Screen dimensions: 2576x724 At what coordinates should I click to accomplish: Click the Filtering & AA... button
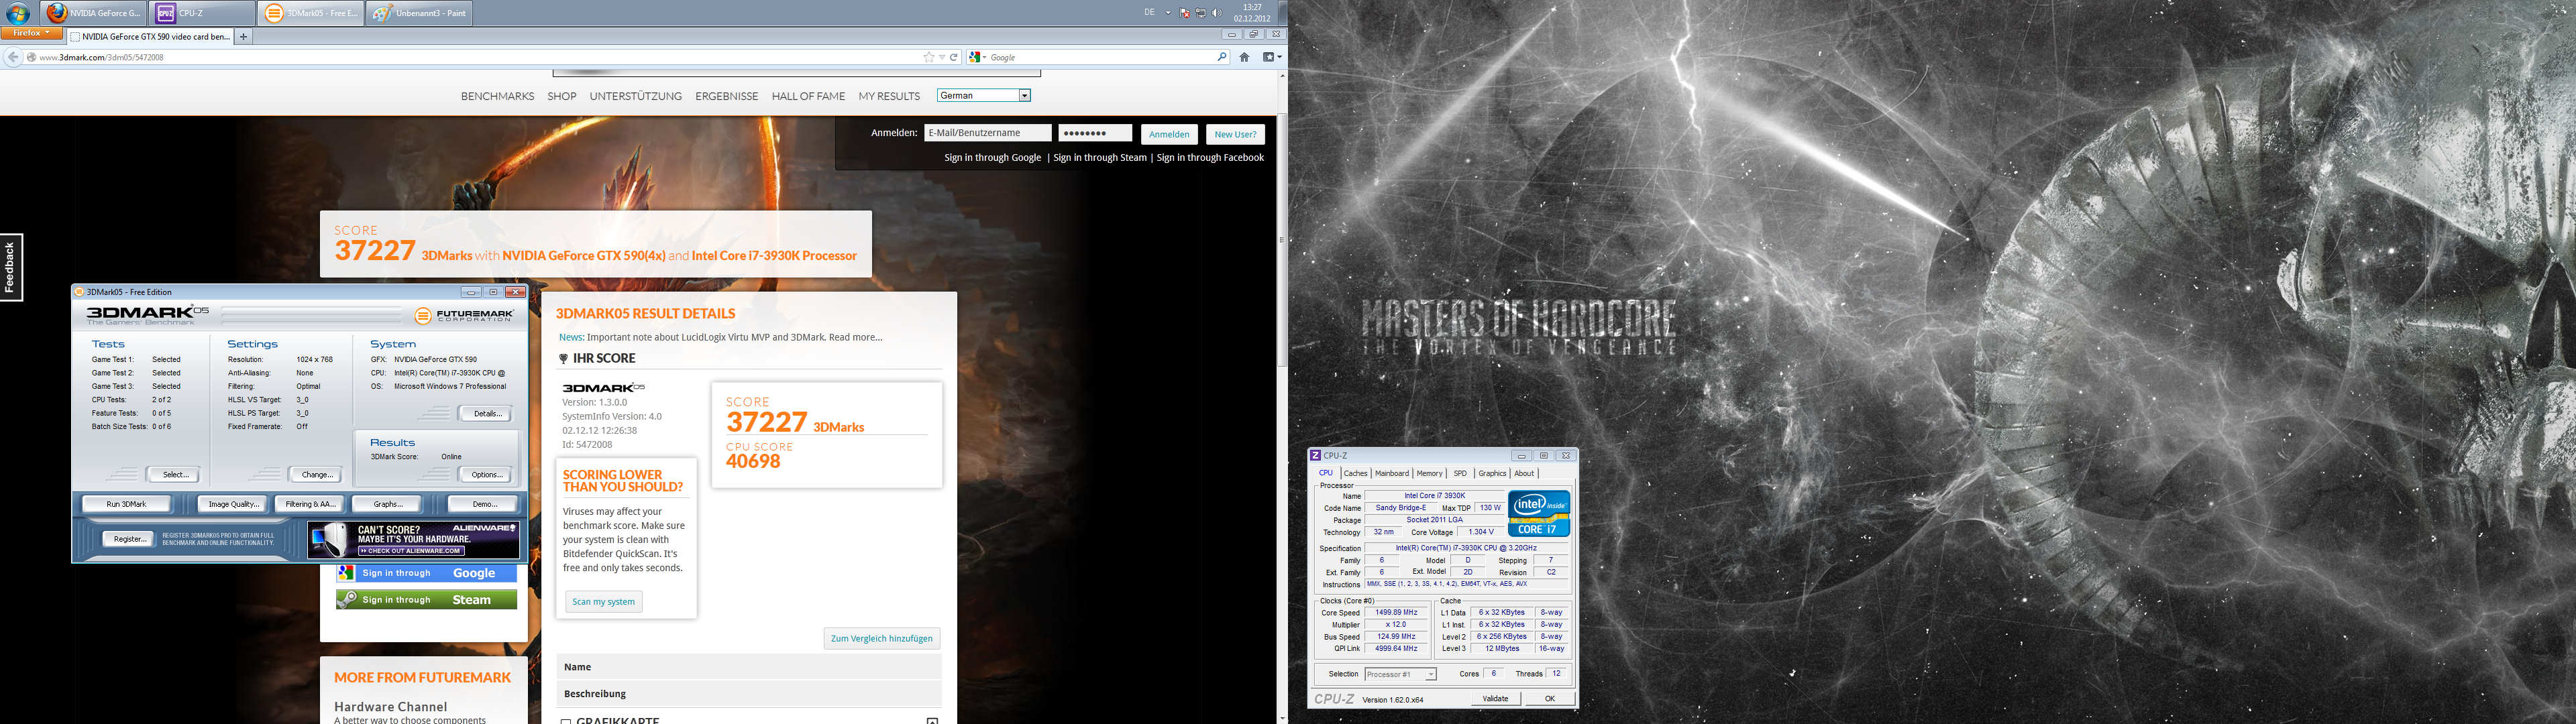coord(310,504)
